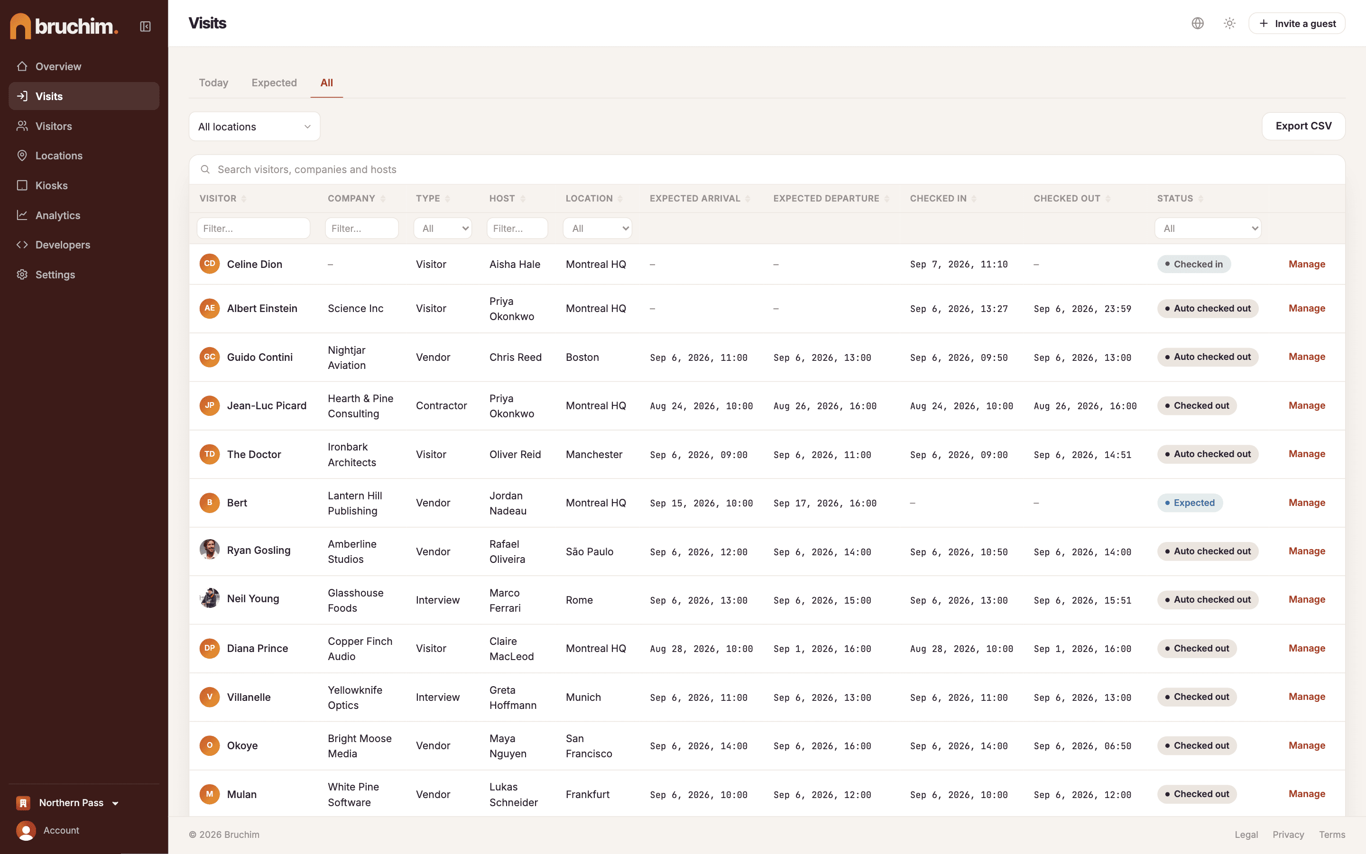Screen dimensions: 1366x854
Task: Manage the Celine Dion visit
Action: 1307,264
